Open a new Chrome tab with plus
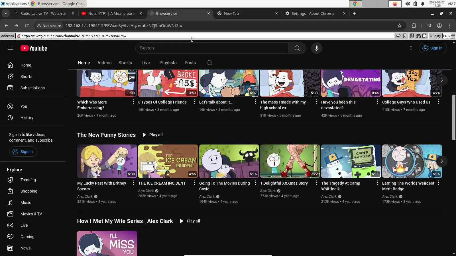Screen dimensions: 456x256 pyautogui.click(x=355, y=13)
